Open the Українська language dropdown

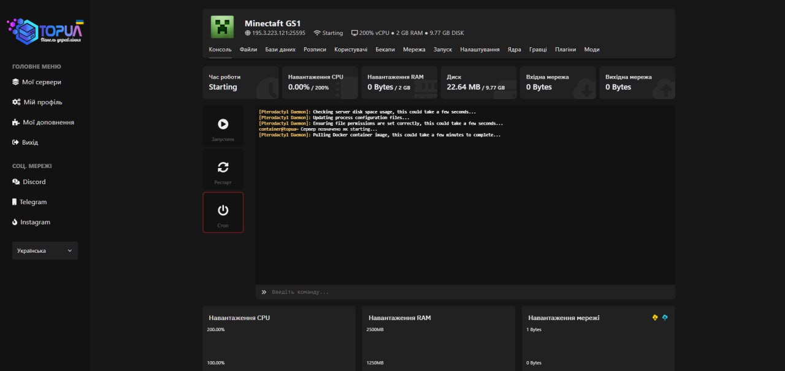[45, 251]
